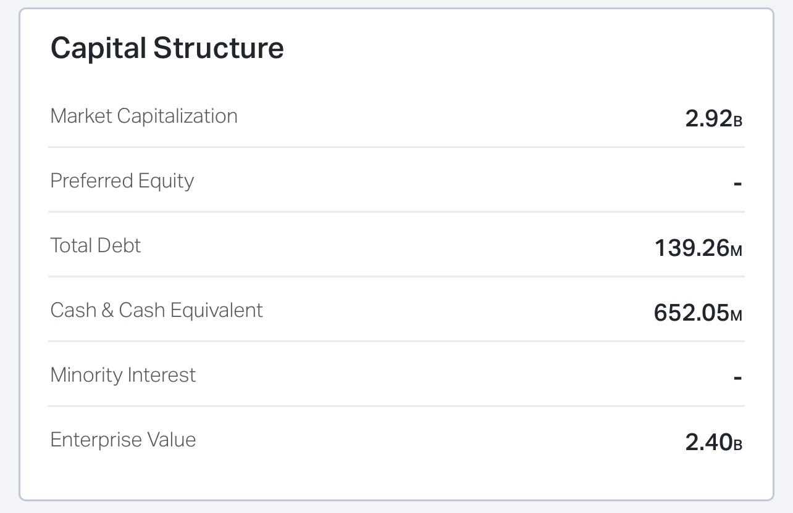Screen dimensions: 793x513
Task: Click the B suffix of market capitalization
Action: (x=737, y=121)
